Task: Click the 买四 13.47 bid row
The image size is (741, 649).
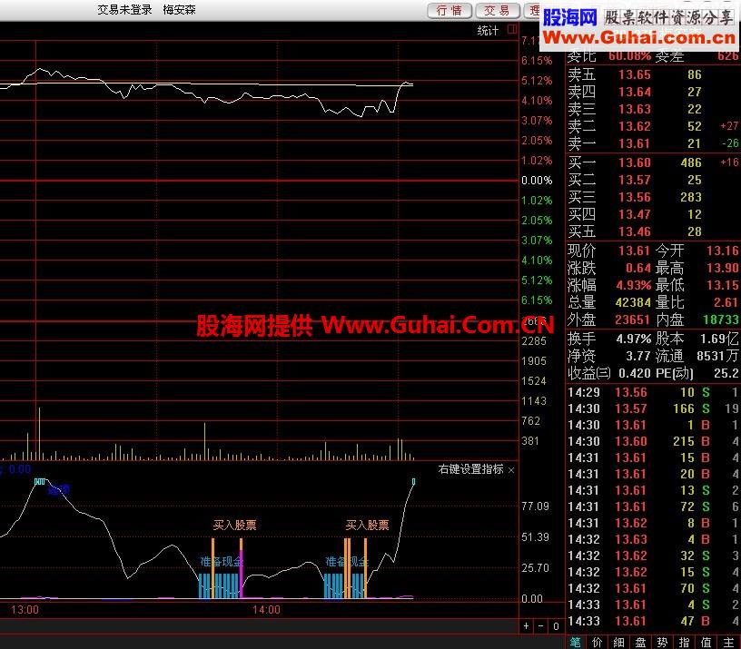Action: pyautogui.click(x=653, y=214)
